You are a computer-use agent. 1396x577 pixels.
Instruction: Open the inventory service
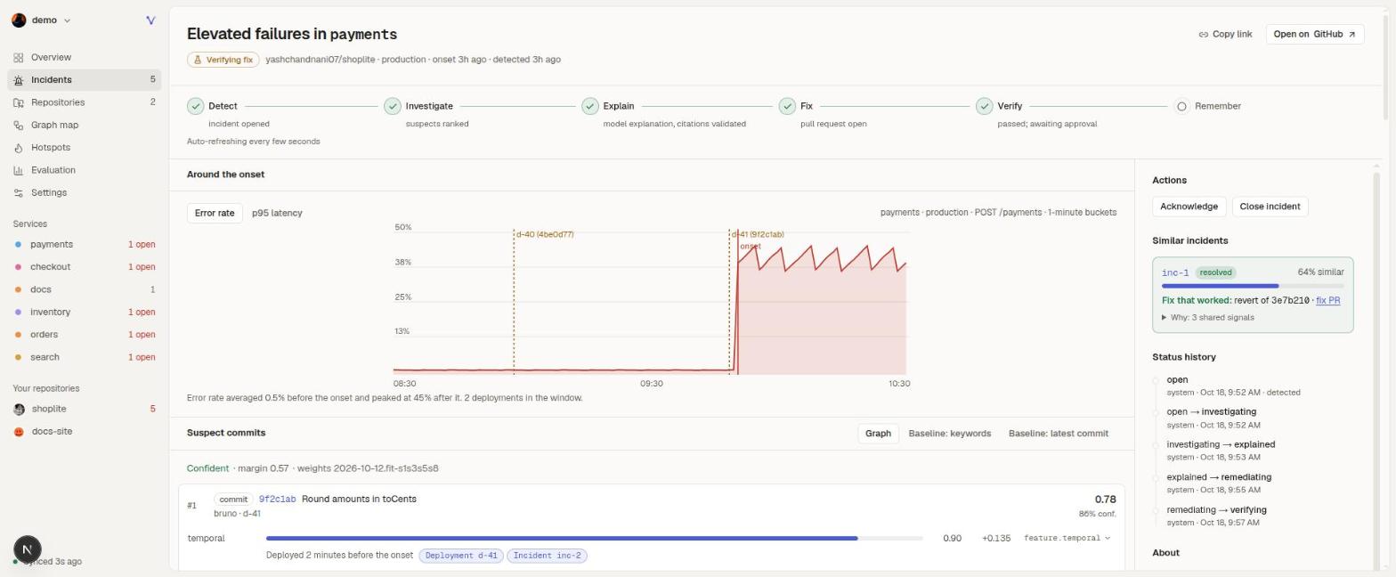click(x=84, y=312)
